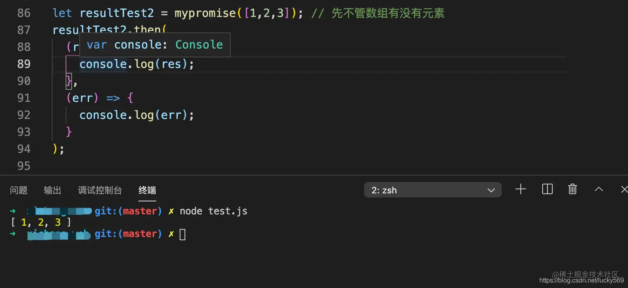Click line number 94 in the gutter
The height and width of the screenshot is (288, 628).
pyautogui.click(x=24, y=149)
